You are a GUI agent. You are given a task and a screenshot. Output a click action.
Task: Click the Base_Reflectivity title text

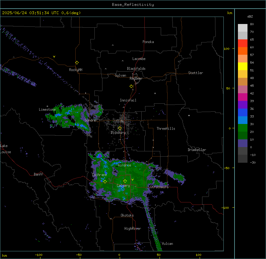pos(133,5)
